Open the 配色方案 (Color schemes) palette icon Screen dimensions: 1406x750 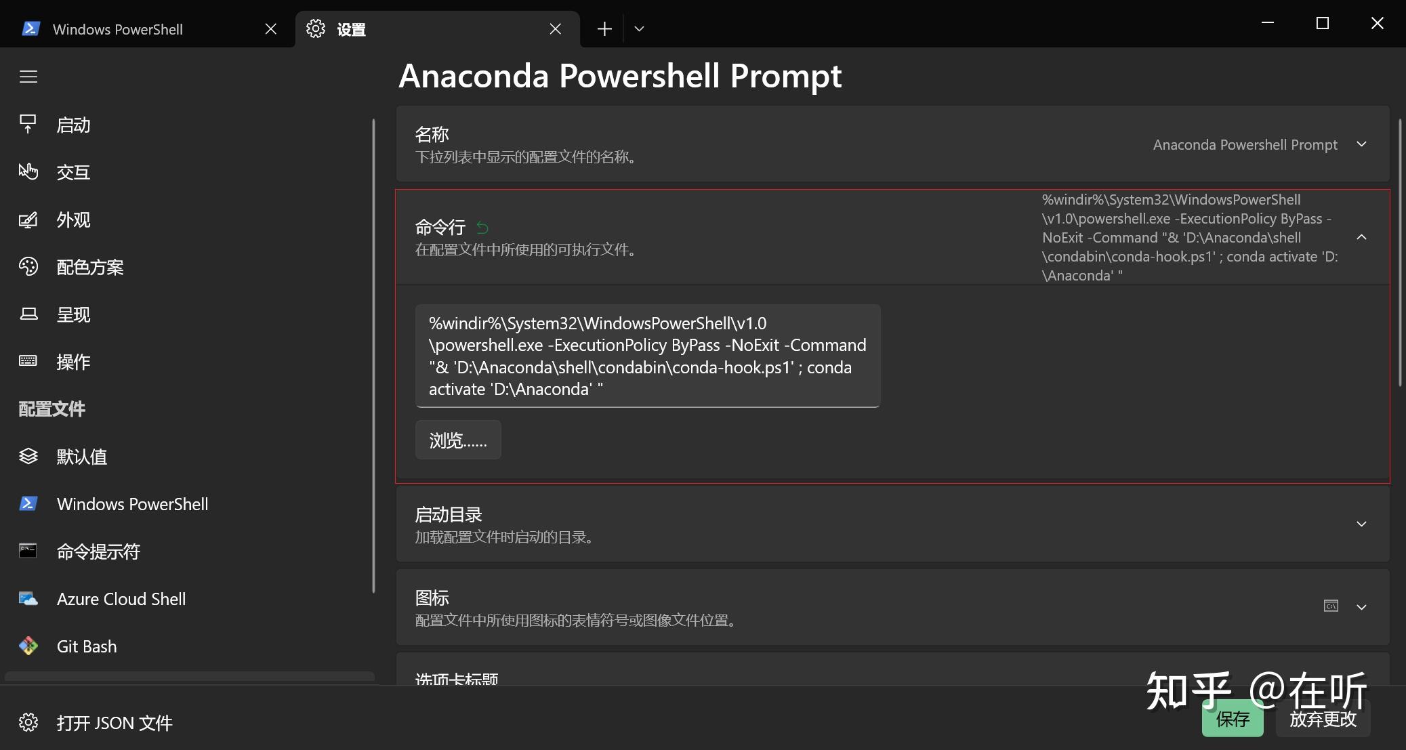pos(28,267)
